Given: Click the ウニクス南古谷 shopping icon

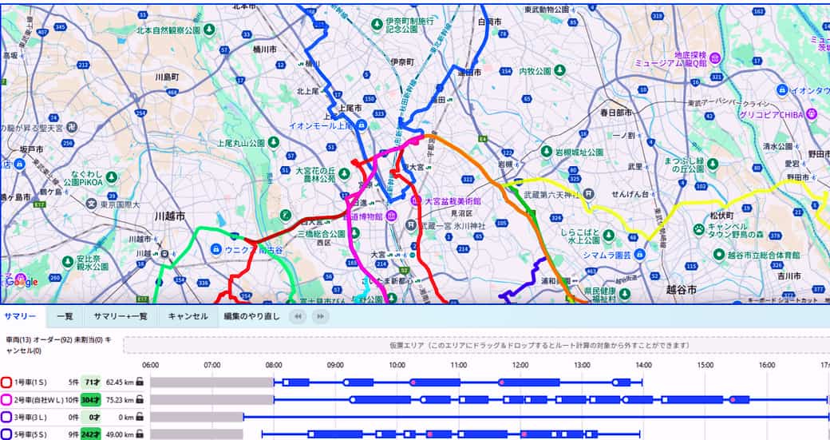Looking at the screenshot, I should tap(216, 248).
